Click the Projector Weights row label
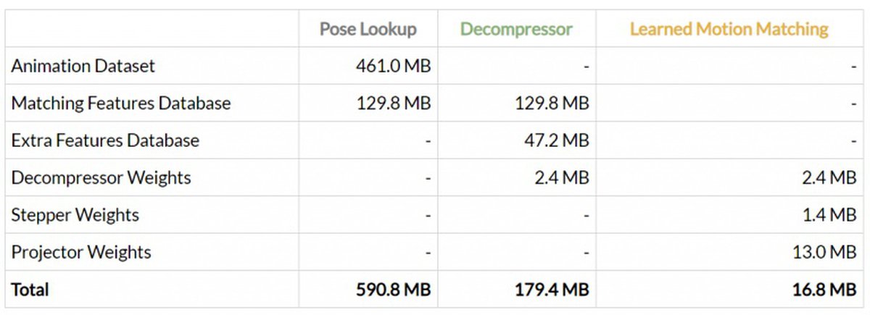This screenshot has height=315, width=870. click(81, 253)
